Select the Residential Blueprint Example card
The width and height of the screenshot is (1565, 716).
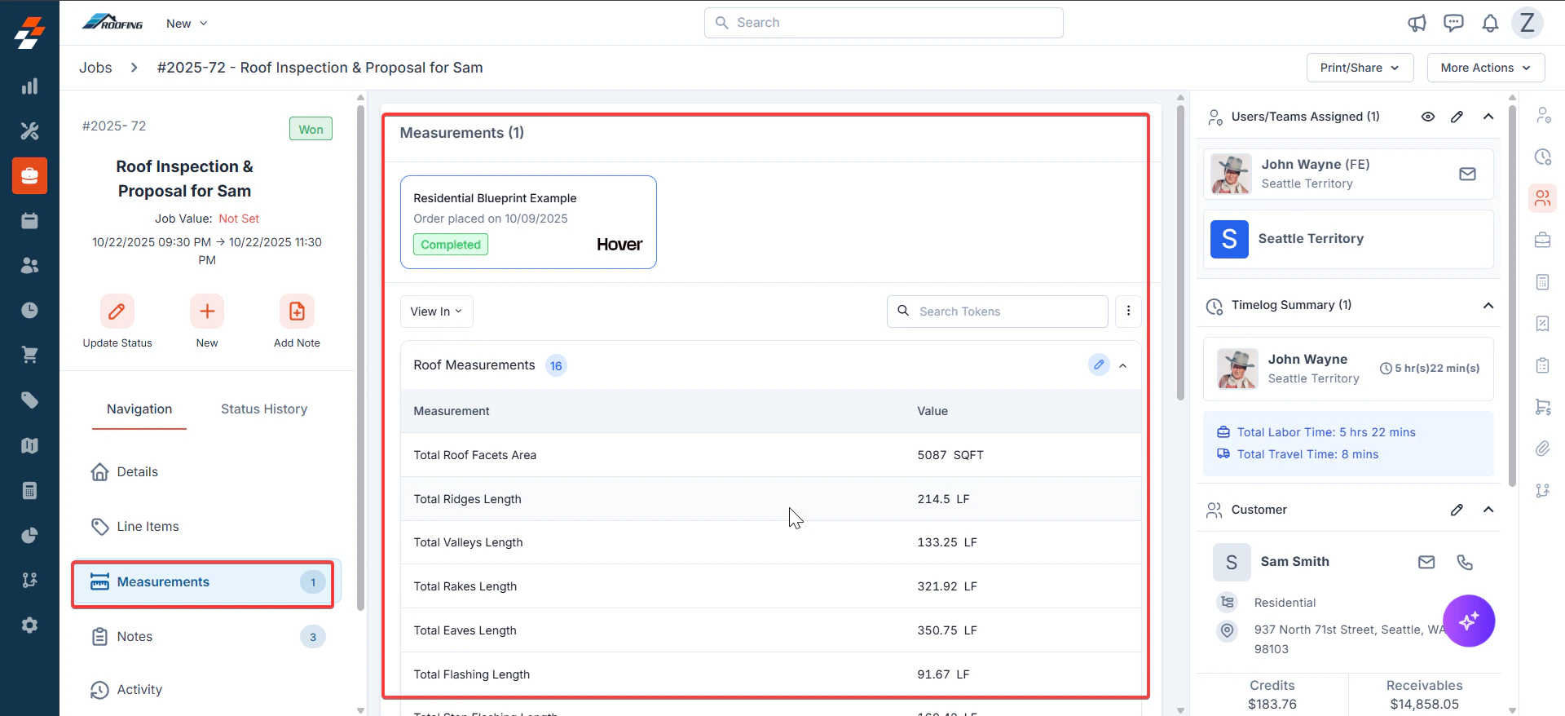(x=528, y=222)
